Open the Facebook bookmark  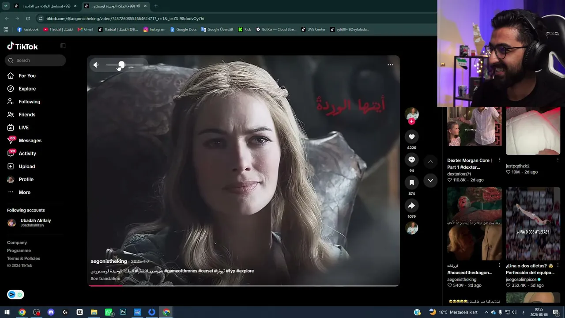pos(27,30)
